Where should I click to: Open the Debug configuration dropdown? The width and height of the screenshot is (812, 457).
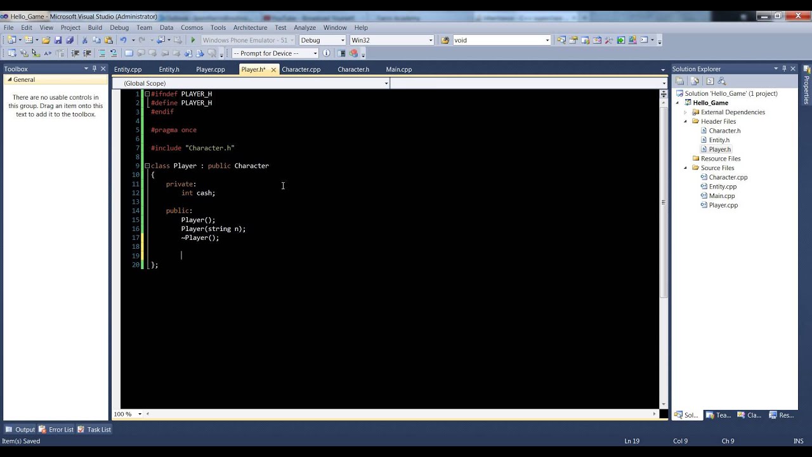point(343,40)
